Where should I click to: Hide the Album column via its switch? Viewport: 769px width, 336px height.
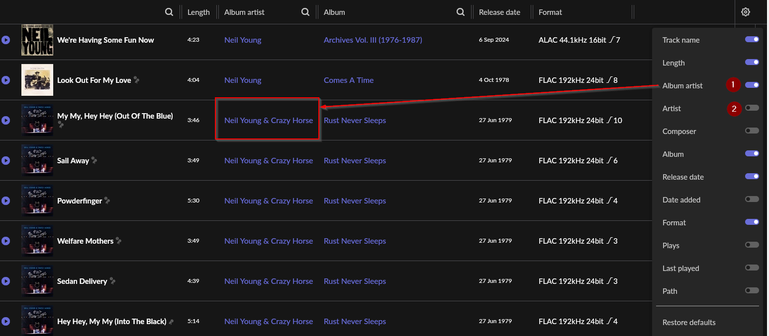pos(752,154)
